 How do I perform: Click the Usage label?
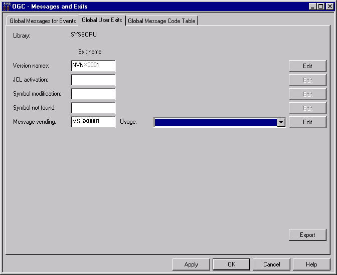[128, 122]
